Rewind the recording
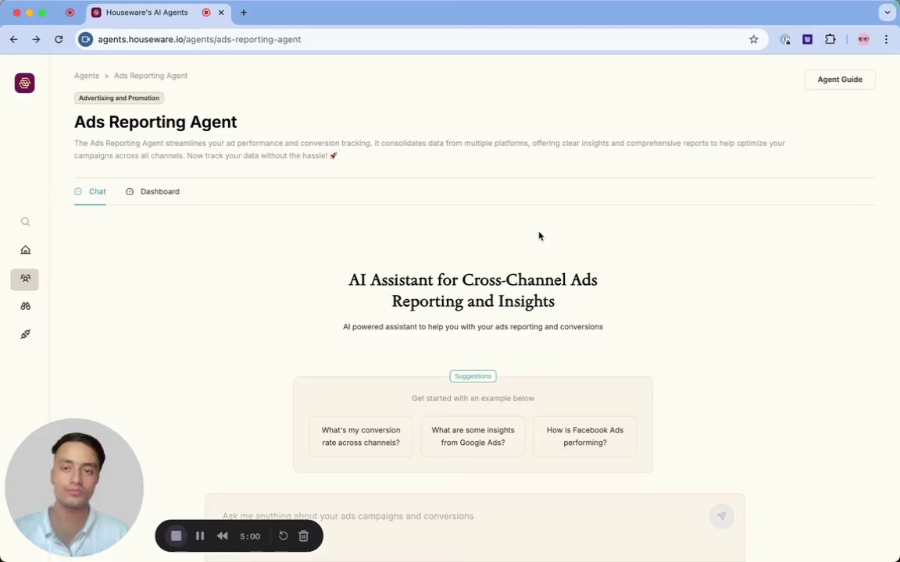 pyautogui.click(x=223, y=536)
